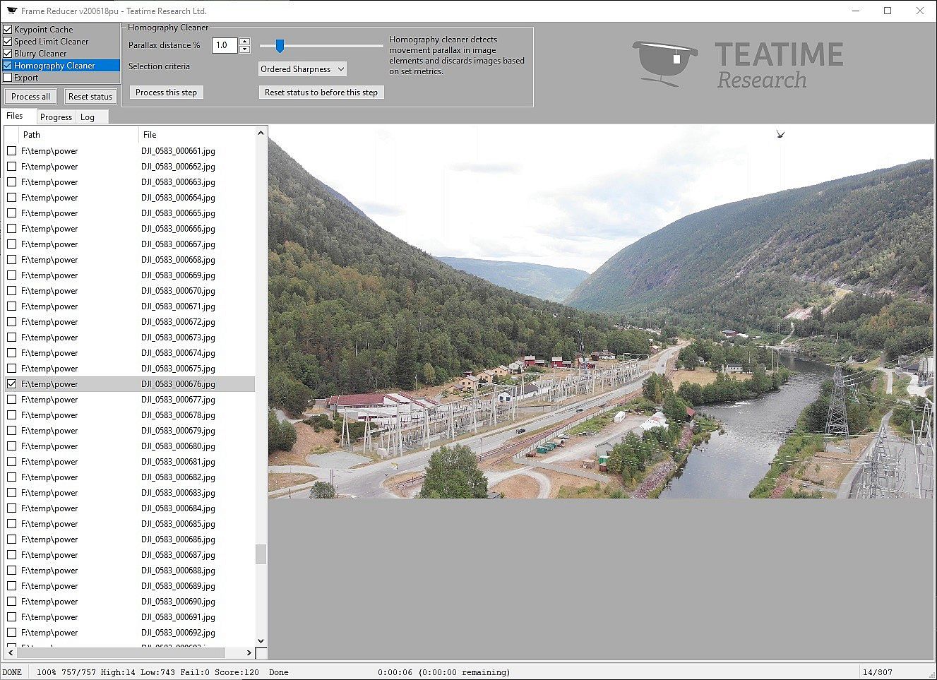Check the box for DJI_0583_000690.jpg

point(11,602)
